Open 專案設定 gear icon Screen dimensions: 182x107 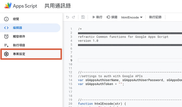(6, 54)
